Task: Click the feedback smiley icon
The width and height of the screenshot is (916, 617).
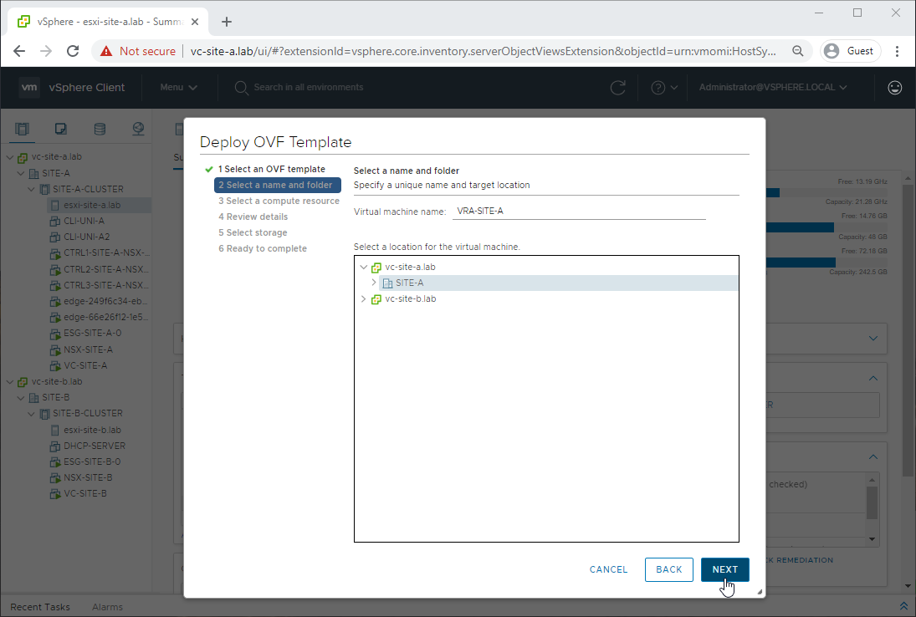Action: pos(894,88)
